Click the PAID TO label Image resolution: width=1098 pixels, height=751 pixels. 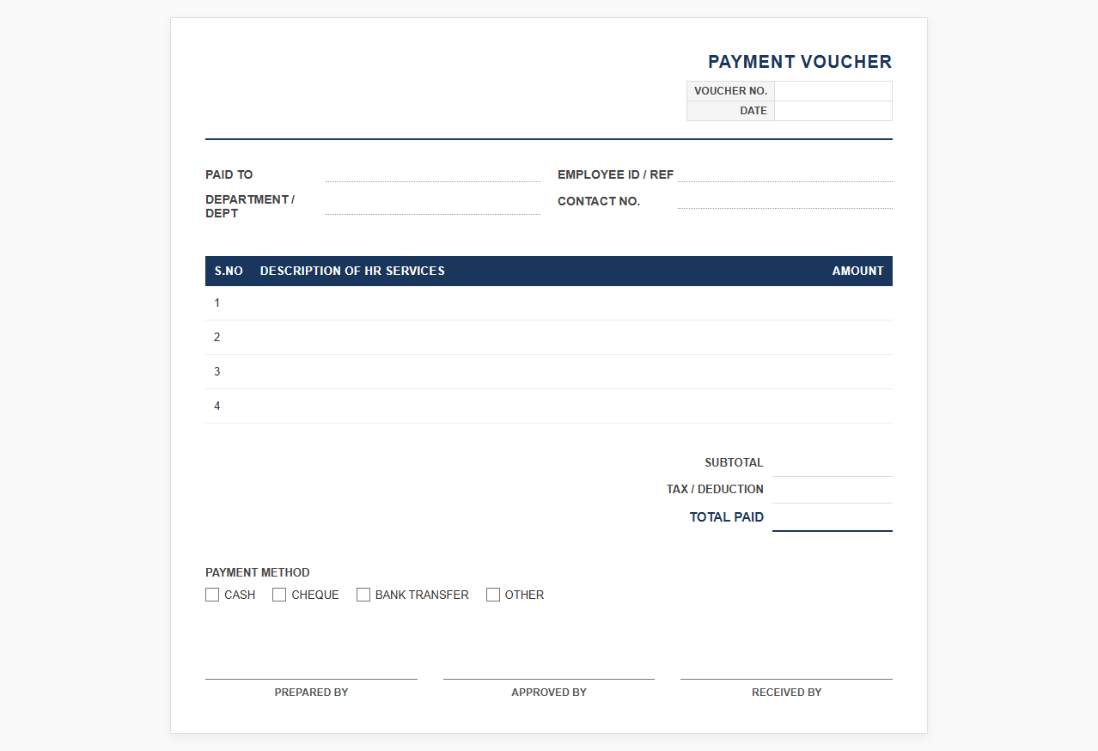pyautogui.click(x=229, y=174)
